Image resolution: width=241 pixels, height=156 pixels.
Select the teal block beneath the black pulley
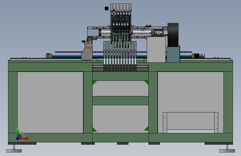click(173, 54)
